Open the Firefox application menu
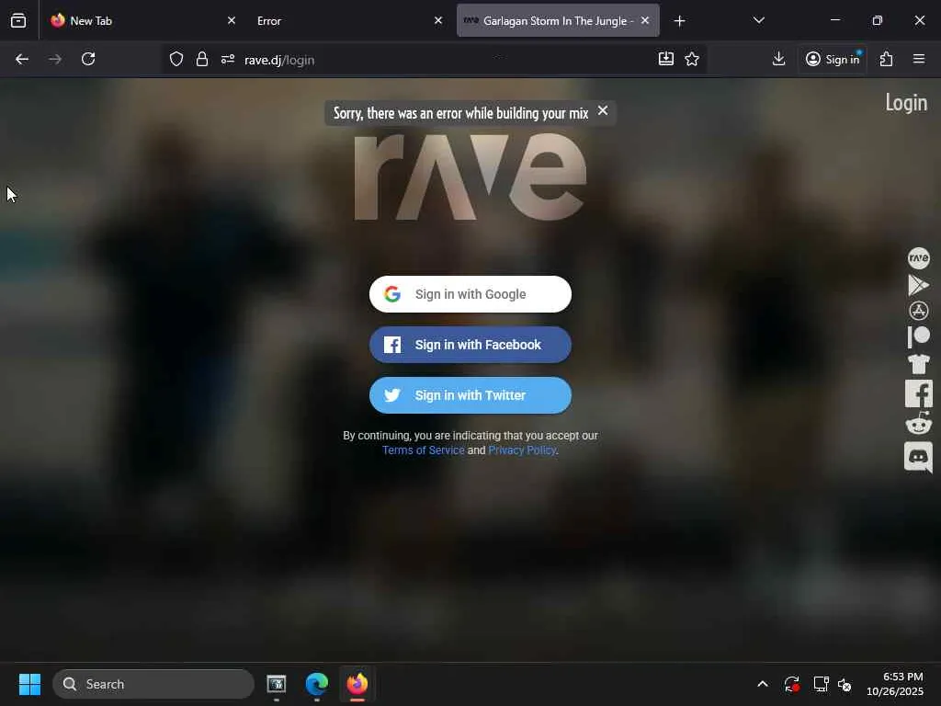941x706 pixels. (919, 59)
